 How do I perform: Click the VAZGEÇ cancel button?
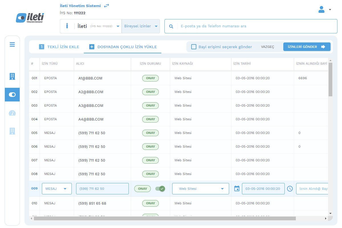(267, 47)
